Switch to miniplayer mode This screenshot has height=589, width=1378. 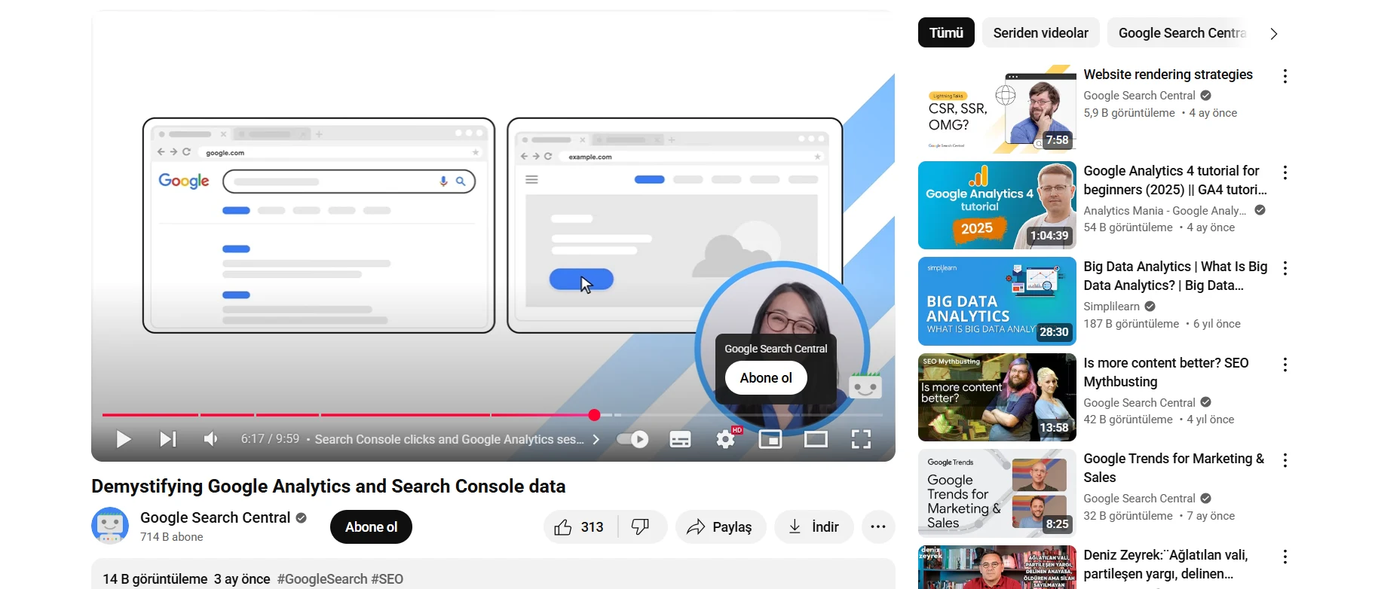[x=770, y=439]
